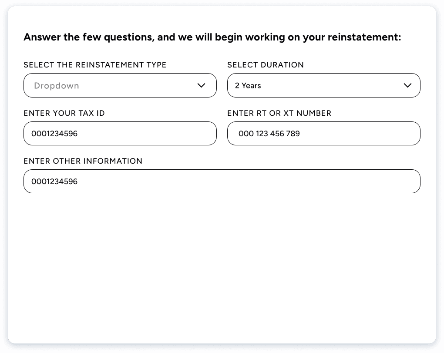Viewport: 444px width, 353px height.
Task: Click the "Select Duration" label
Action: 266,65
